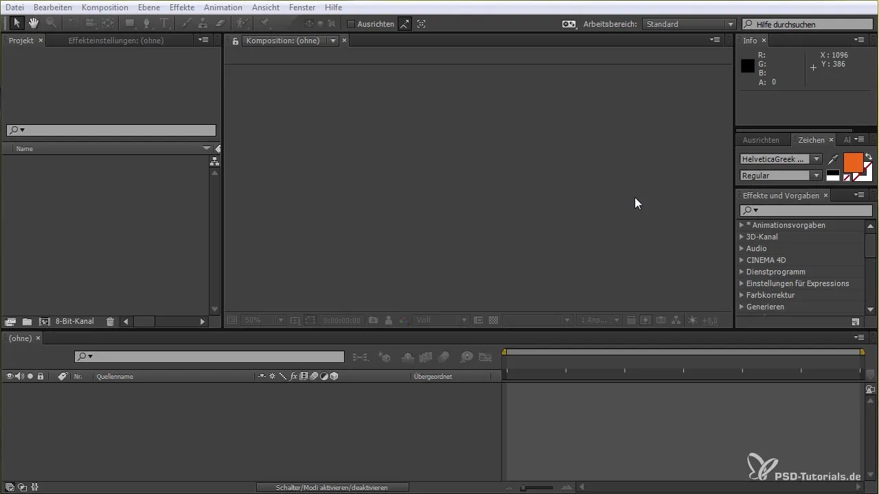Select the Rectangle shape tool
The width and height of the screenshot is (879, 494).
129,23
